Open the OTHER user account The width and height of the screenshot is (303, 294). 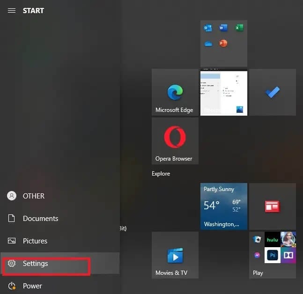click(x=60, y=196)
